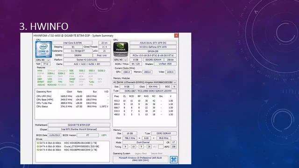Click the GIGABYTE B75M-D3P motherboard field

[x=79, y=125]
